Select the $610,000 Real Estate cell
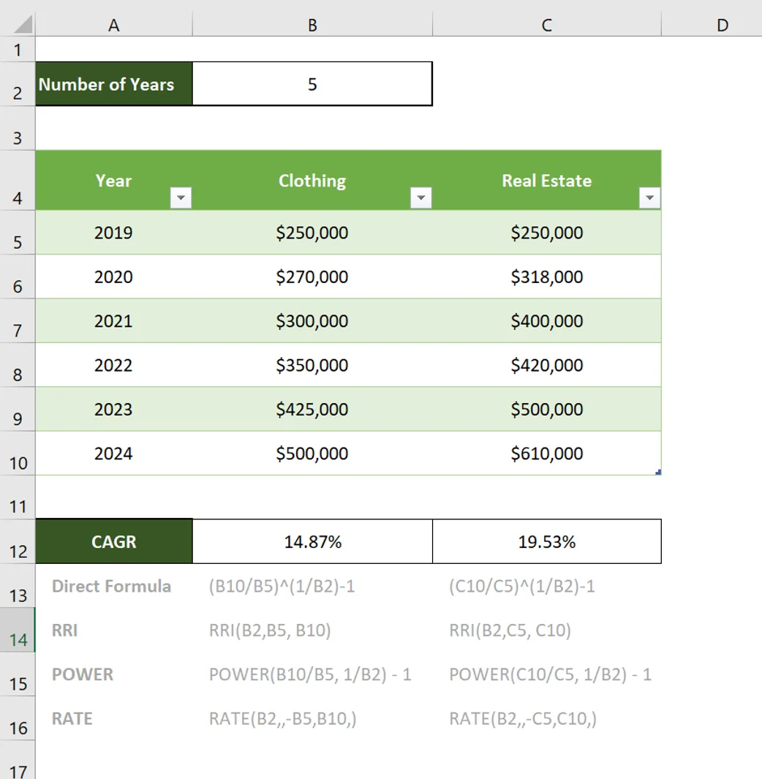The height and width of the screenshot is (779, 762). point(547,454)
